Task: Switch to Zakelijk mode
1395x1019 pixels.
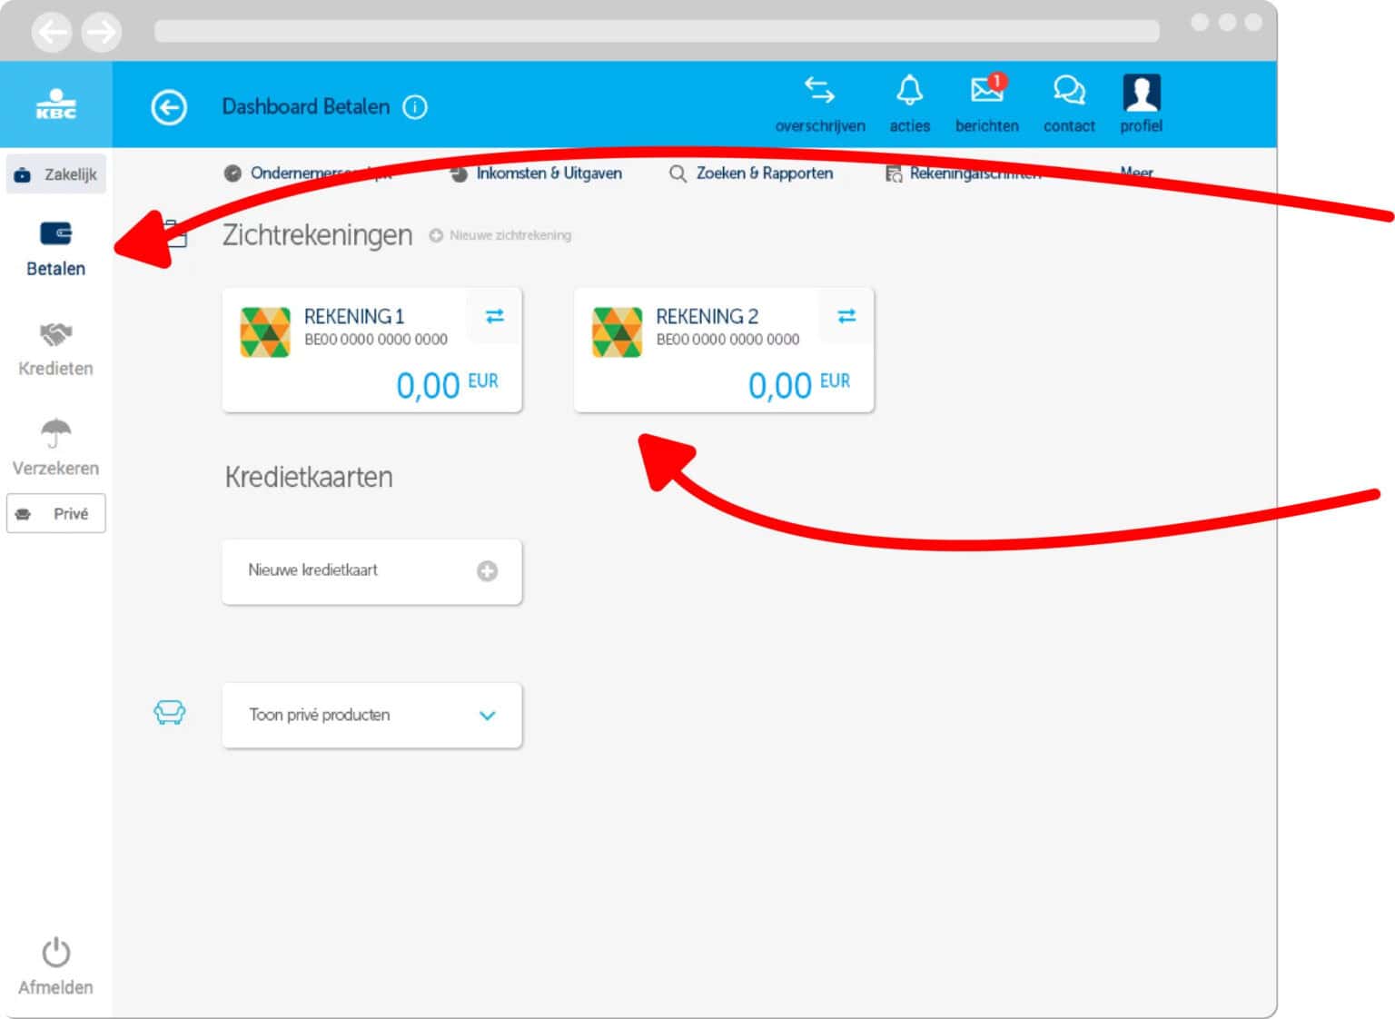Action: coord(56,174)
